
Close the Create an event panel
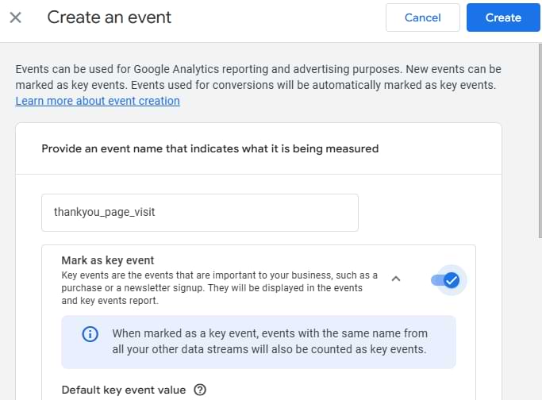16,17
